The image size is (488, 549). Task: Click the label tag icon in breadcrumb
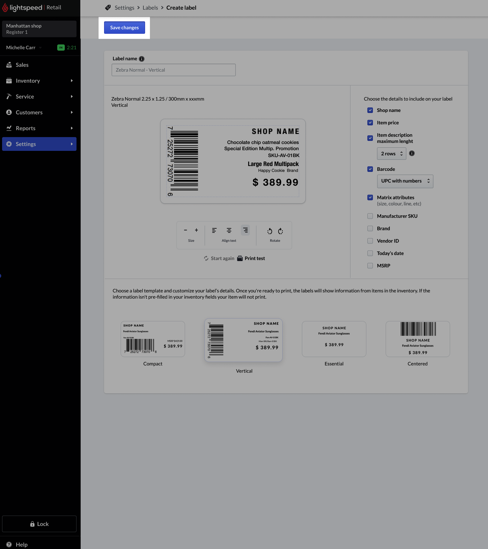[108, 8]
